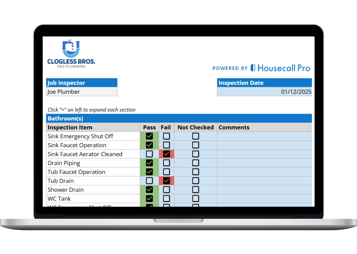Select the Joe Plumber inspector name field
Viewport: 357px width, 254px height.
pos(82,92)
